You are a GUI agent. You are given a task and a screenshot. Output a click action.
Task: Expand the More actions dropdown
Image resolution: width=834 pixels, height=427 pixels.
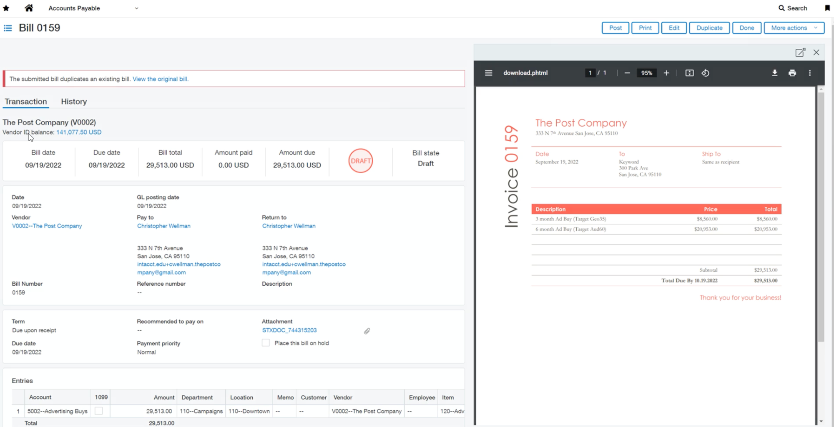(794, 28)
